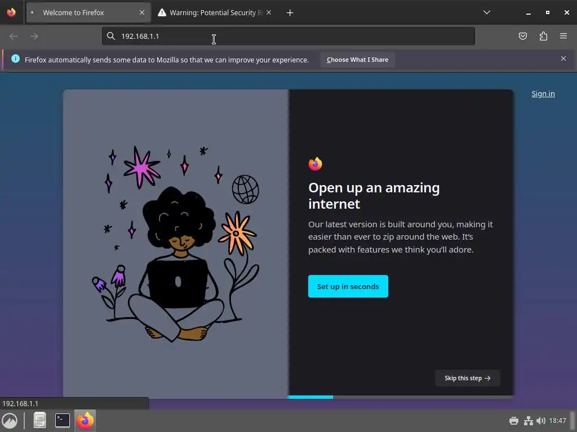This screenshot has height=432, width=577.
Task: Click the printer tray icon
Action: click(x=514, y=421)
